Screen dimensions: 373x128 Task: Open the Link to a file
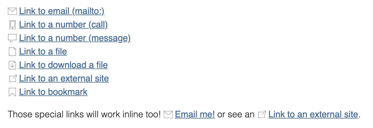tap(43, 52)
